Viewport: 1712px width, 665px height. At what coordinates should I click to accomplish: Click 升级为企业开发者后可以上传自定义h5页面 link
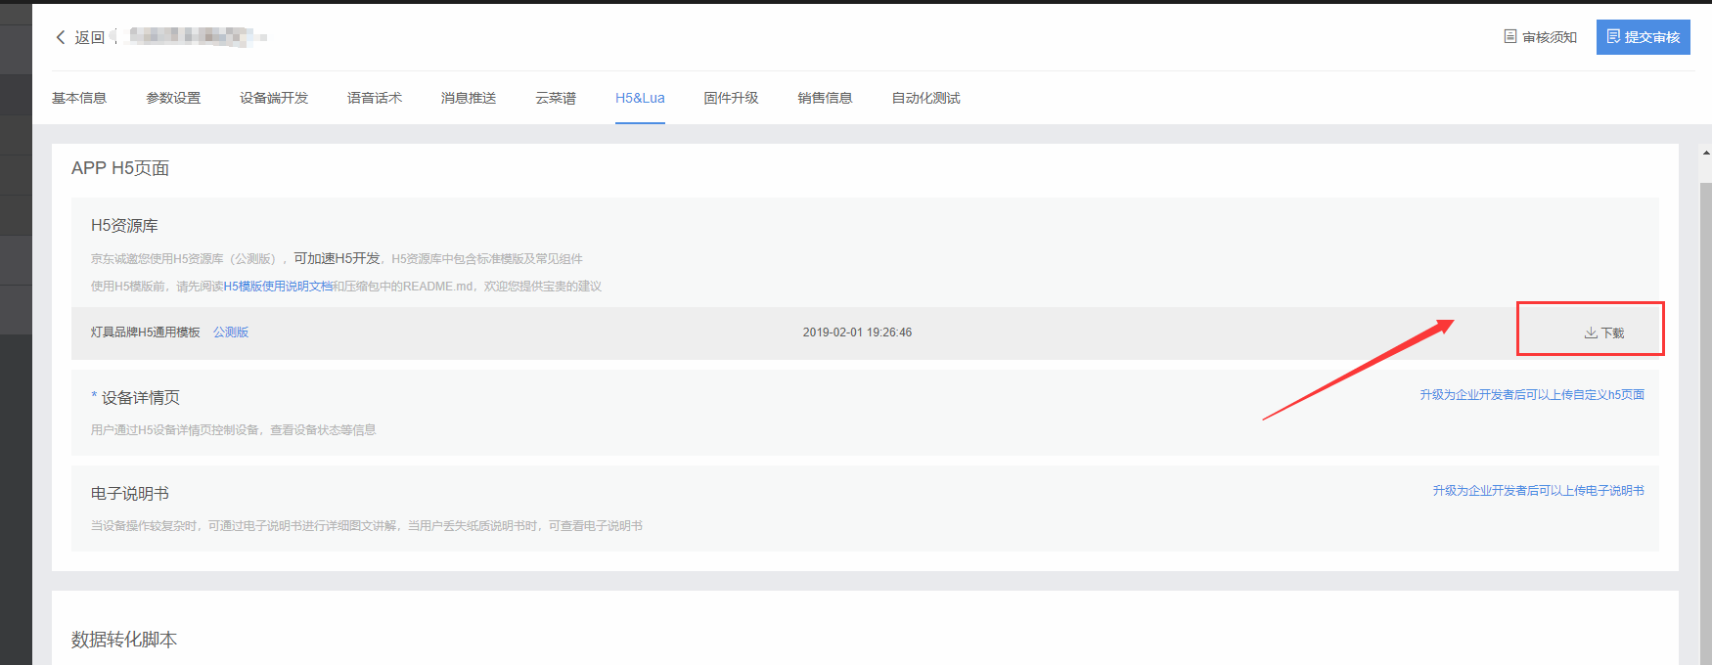1532,395
